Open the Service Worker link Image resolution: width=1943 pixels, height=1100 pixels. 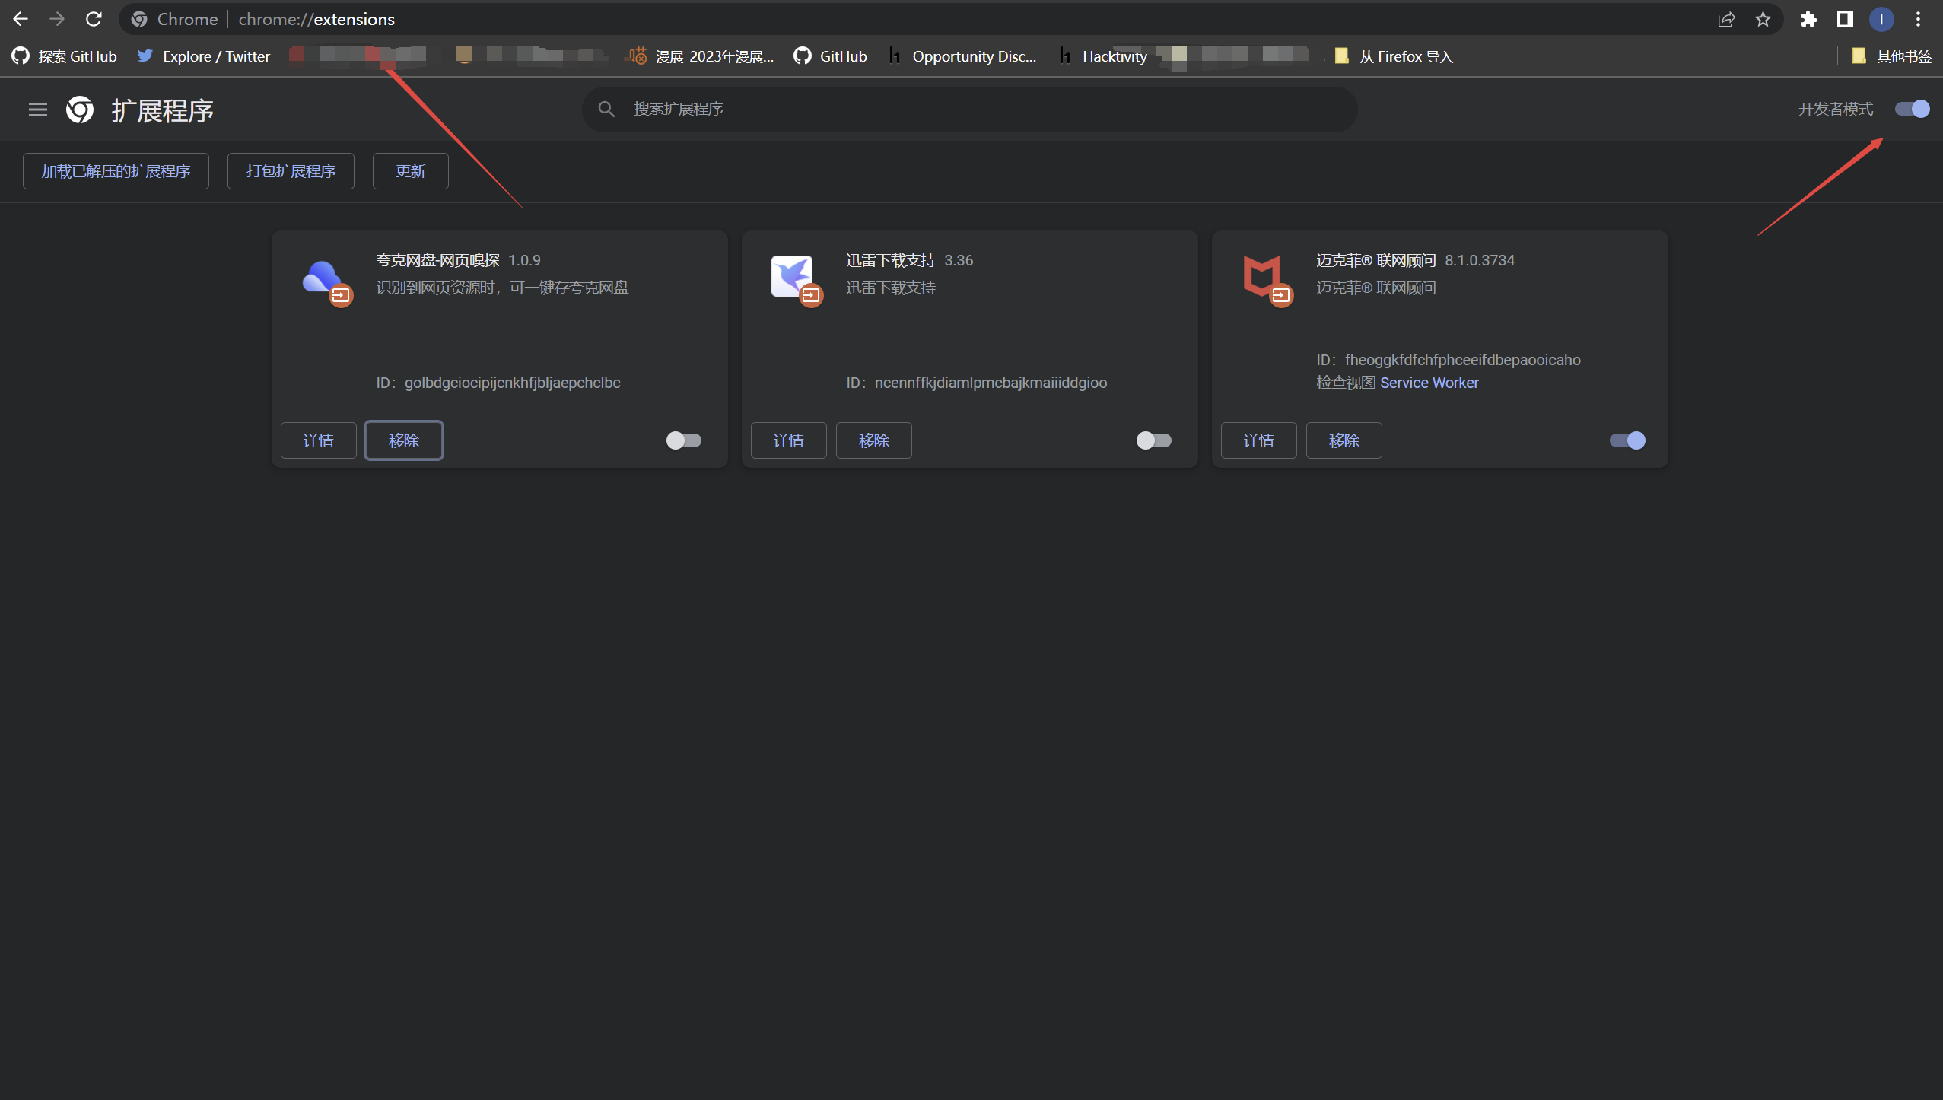click(x=1429, y=383)
